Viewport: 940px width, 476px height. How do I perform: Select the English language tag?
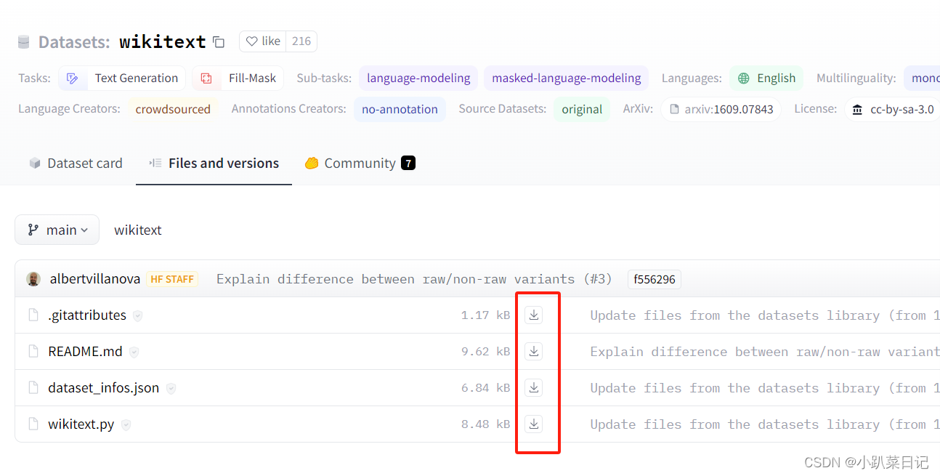[766, 78]
